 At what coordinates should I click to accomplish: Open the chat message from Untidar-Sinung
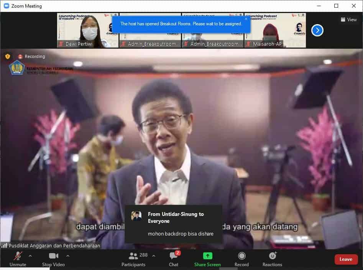pyautogui.click(x=174, y=224)
